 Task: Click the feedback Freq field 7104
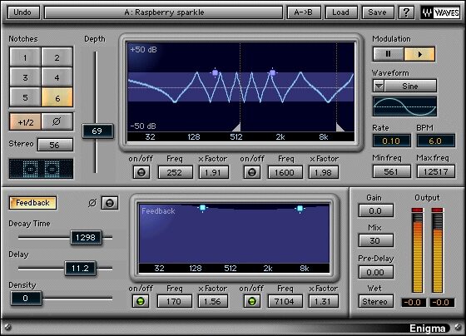(x=285, y=301)
